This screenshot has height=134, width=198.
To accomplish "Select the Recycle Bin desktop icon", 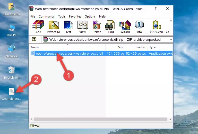I will (x=12, y=73).
